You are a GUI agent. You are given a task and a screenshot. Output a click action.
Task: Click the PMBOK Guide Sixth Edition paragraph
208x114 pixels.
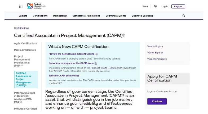pos(92,69)
